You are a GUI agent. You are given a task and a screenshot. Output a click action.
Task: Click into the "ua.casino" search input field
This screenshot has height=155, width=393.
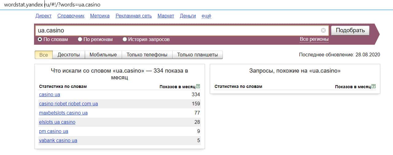[x=178, y=30]
